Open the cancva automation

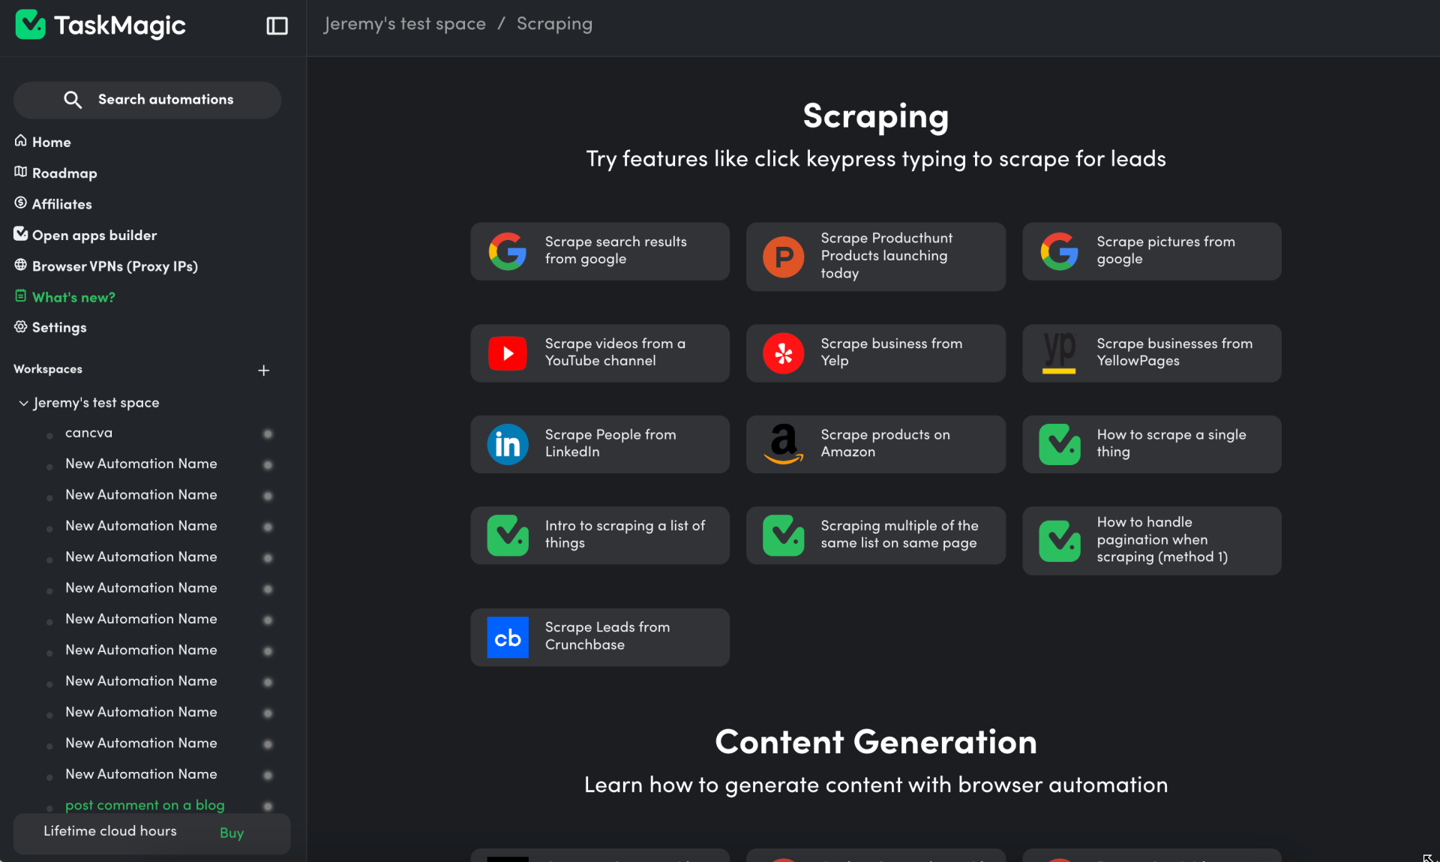(x=88, y=433)
